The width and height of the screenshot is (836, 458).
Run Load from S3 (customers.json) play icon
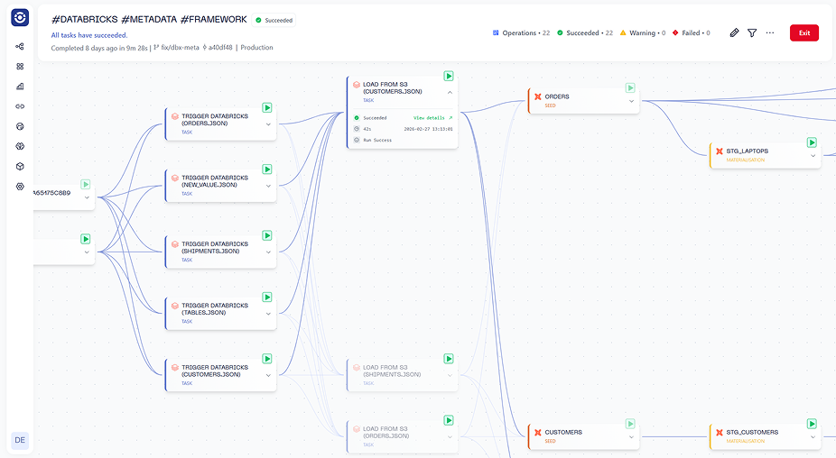click(x=449, y=76)
